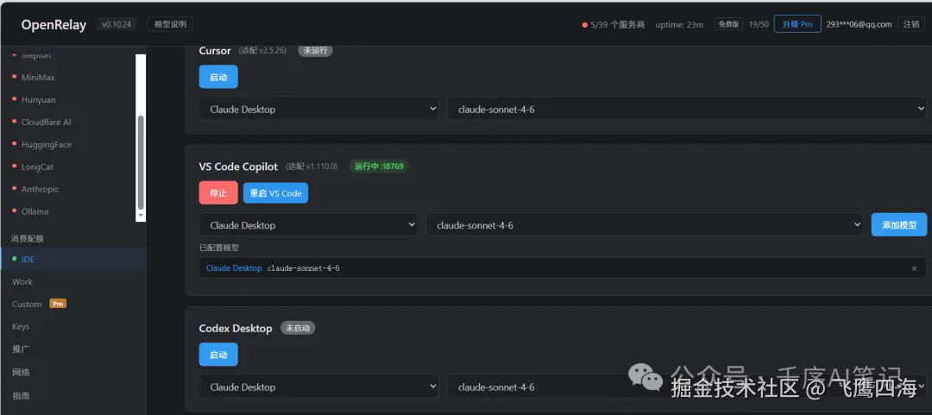Click the v0.10.24 version badge

pyautogui.click(x=116, y=24)
